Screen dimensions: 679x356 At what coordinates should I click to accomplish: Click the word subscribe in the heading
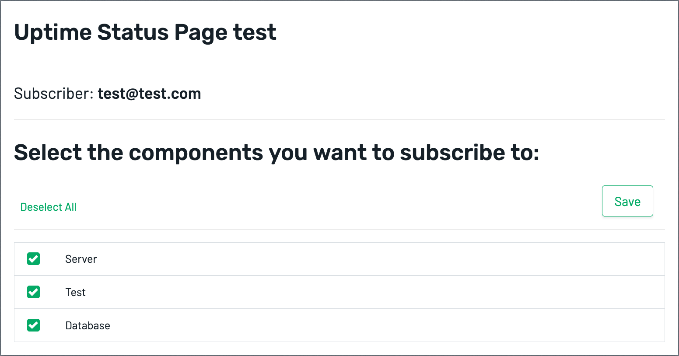[x=453, y=153]
